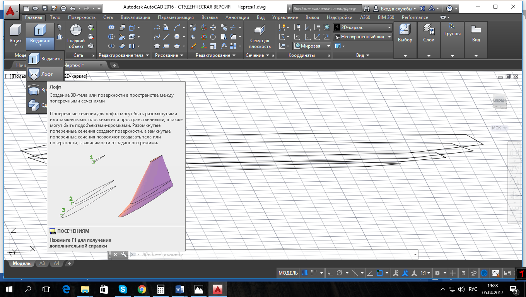Switch to the Поверхность ribbon tab
The height and width of the screenshot is (297, 526).
point(82,17)
